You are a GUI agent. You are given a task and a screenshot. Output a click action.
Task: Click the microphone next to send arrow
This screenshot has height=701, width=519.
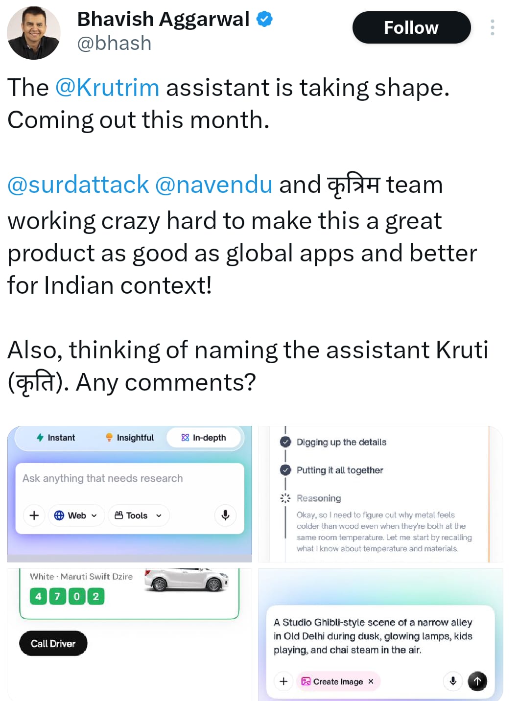click(453, 681)
